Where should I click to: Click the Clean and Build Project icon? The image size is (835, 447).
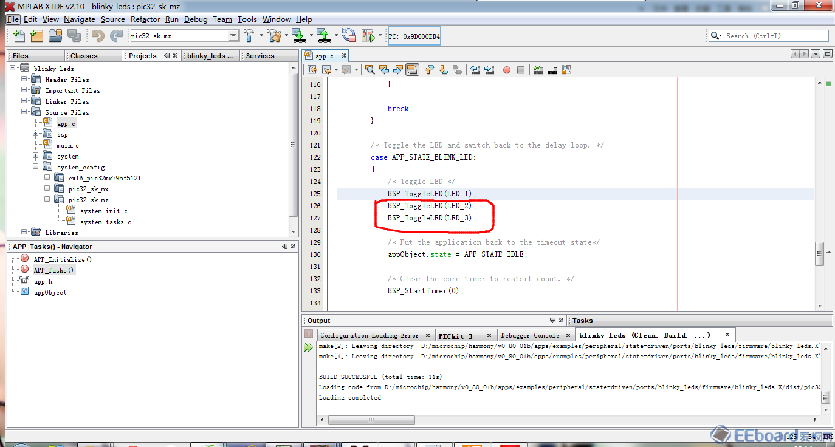pyautogui.click(x=275, y=36)
